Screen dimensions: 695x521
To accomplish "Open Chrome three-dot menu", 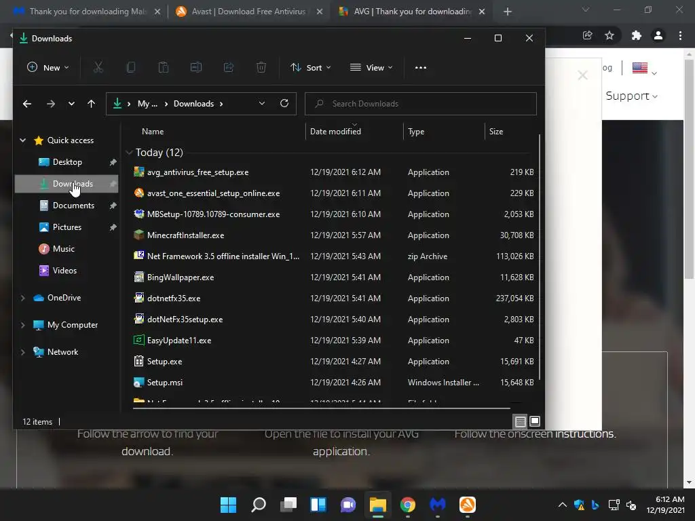I will pos(680,35).
